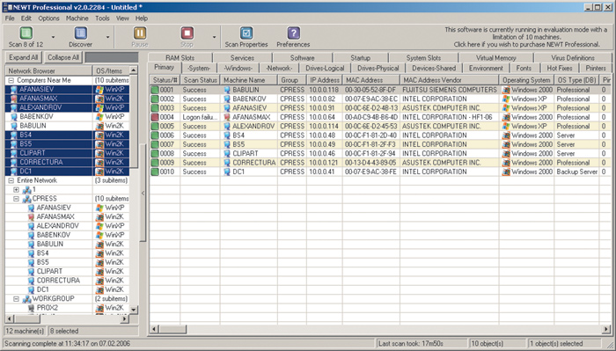The image size is (616, 351).
Task: Click the red status icon of row 0004
Action: click(x=155, y=117)
